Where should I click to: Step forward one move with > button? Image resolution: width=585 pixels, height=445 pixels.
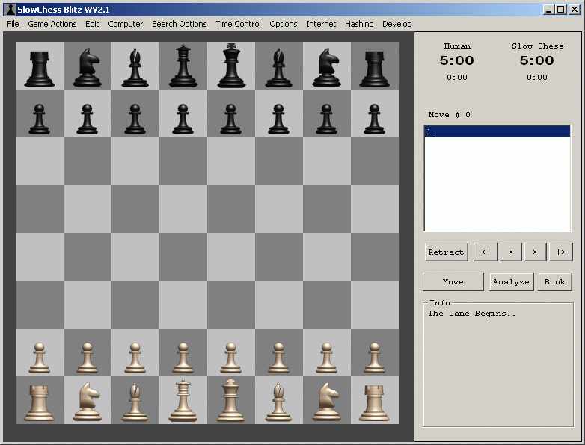(x=535, y=252)
